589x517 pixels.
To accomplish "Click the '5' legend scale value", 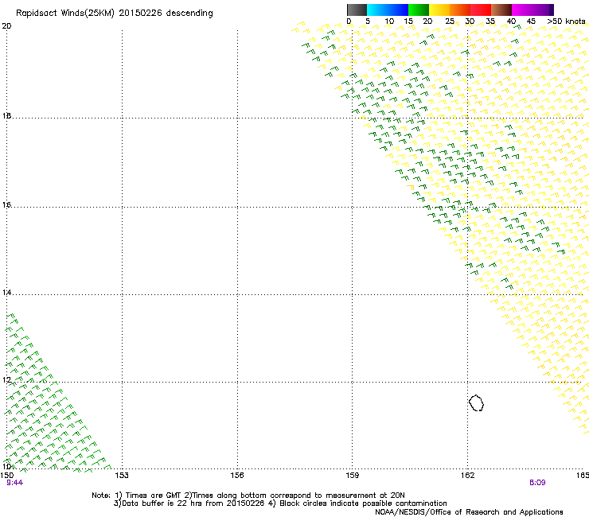I will pyautogui.click(x=368, y=21).
